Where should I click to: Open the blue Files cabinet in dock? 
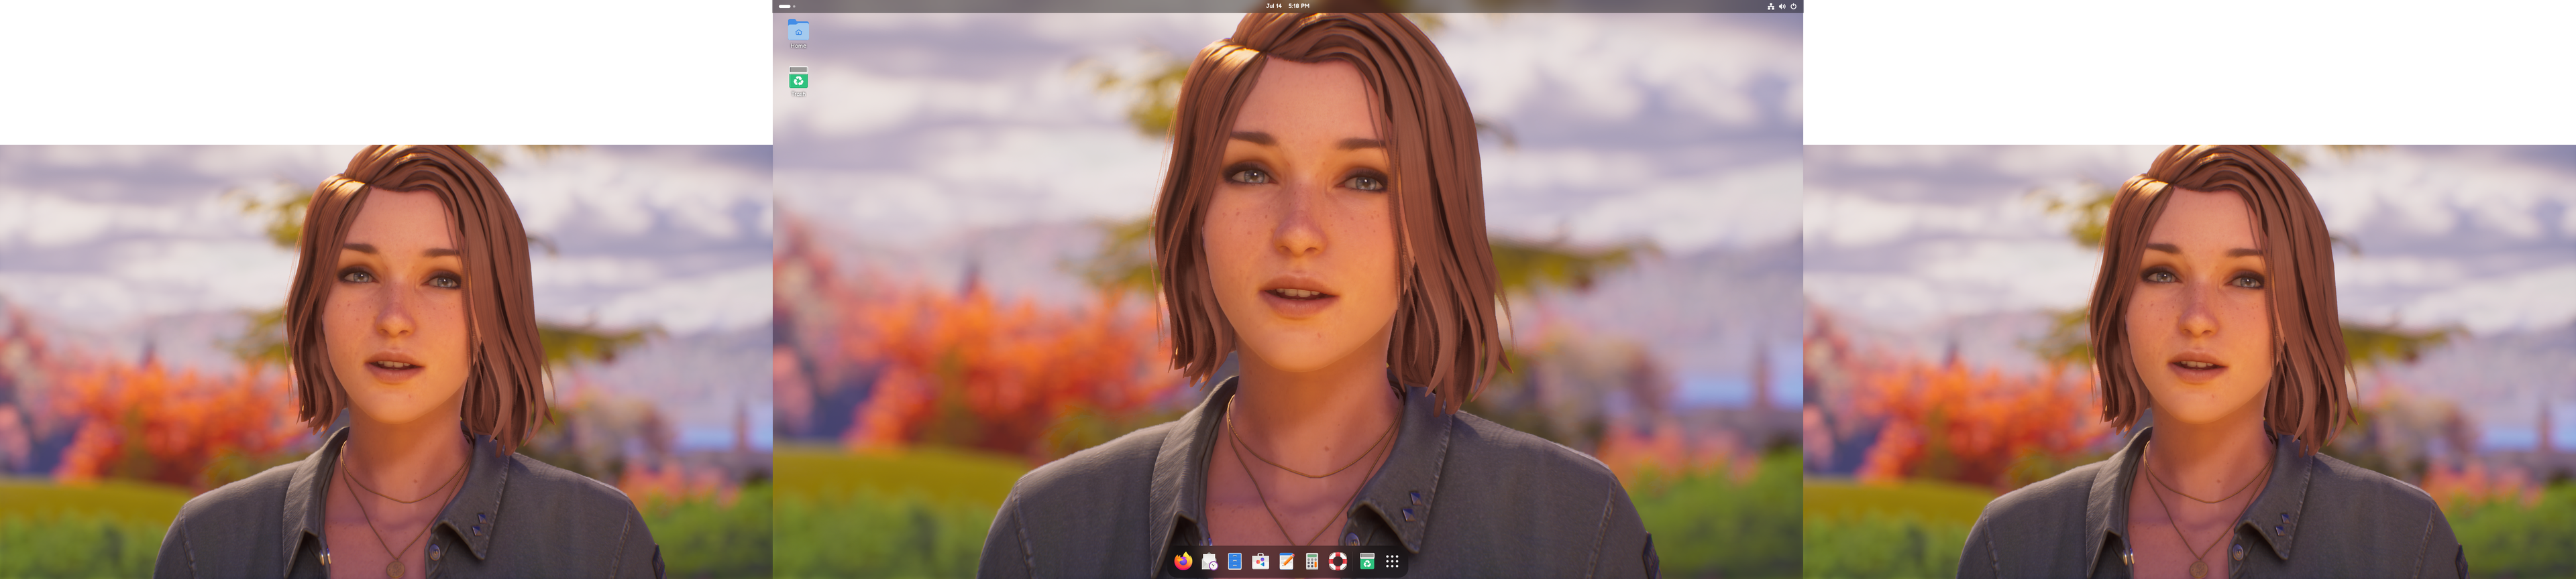(x=1235, y=561)
